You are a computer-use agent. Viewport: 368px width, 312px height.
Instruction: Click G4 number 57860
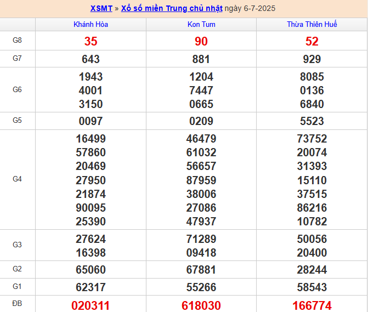91,152
